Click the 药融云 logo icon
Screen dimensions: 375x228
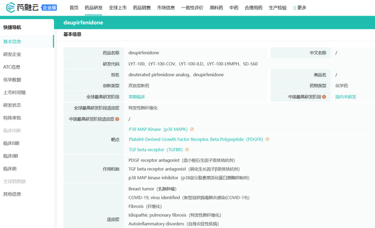pos(11,8)
